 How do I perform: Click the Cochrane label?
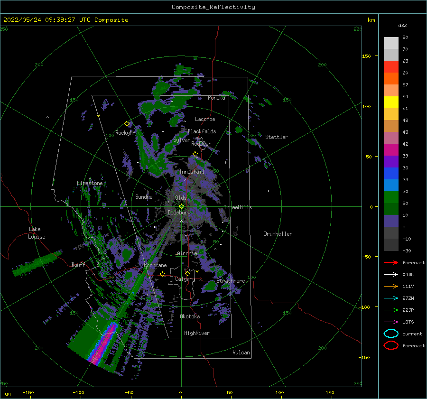click(155, 265)
